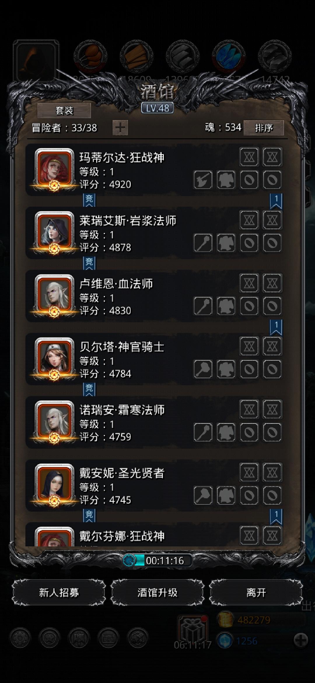
Task: Switch to the 套装 tab
Action: tap(64, 110)
